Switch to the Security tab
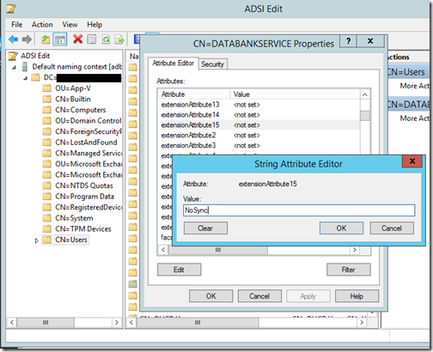This screenshot has width=433, height=352. [212, 64]
